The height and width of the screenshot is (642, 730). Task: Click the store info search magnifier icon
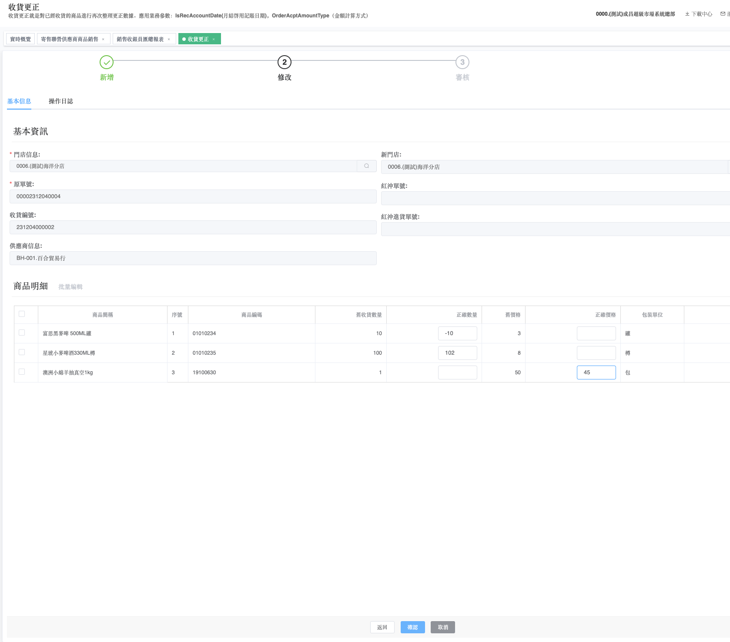click(366, 166)
